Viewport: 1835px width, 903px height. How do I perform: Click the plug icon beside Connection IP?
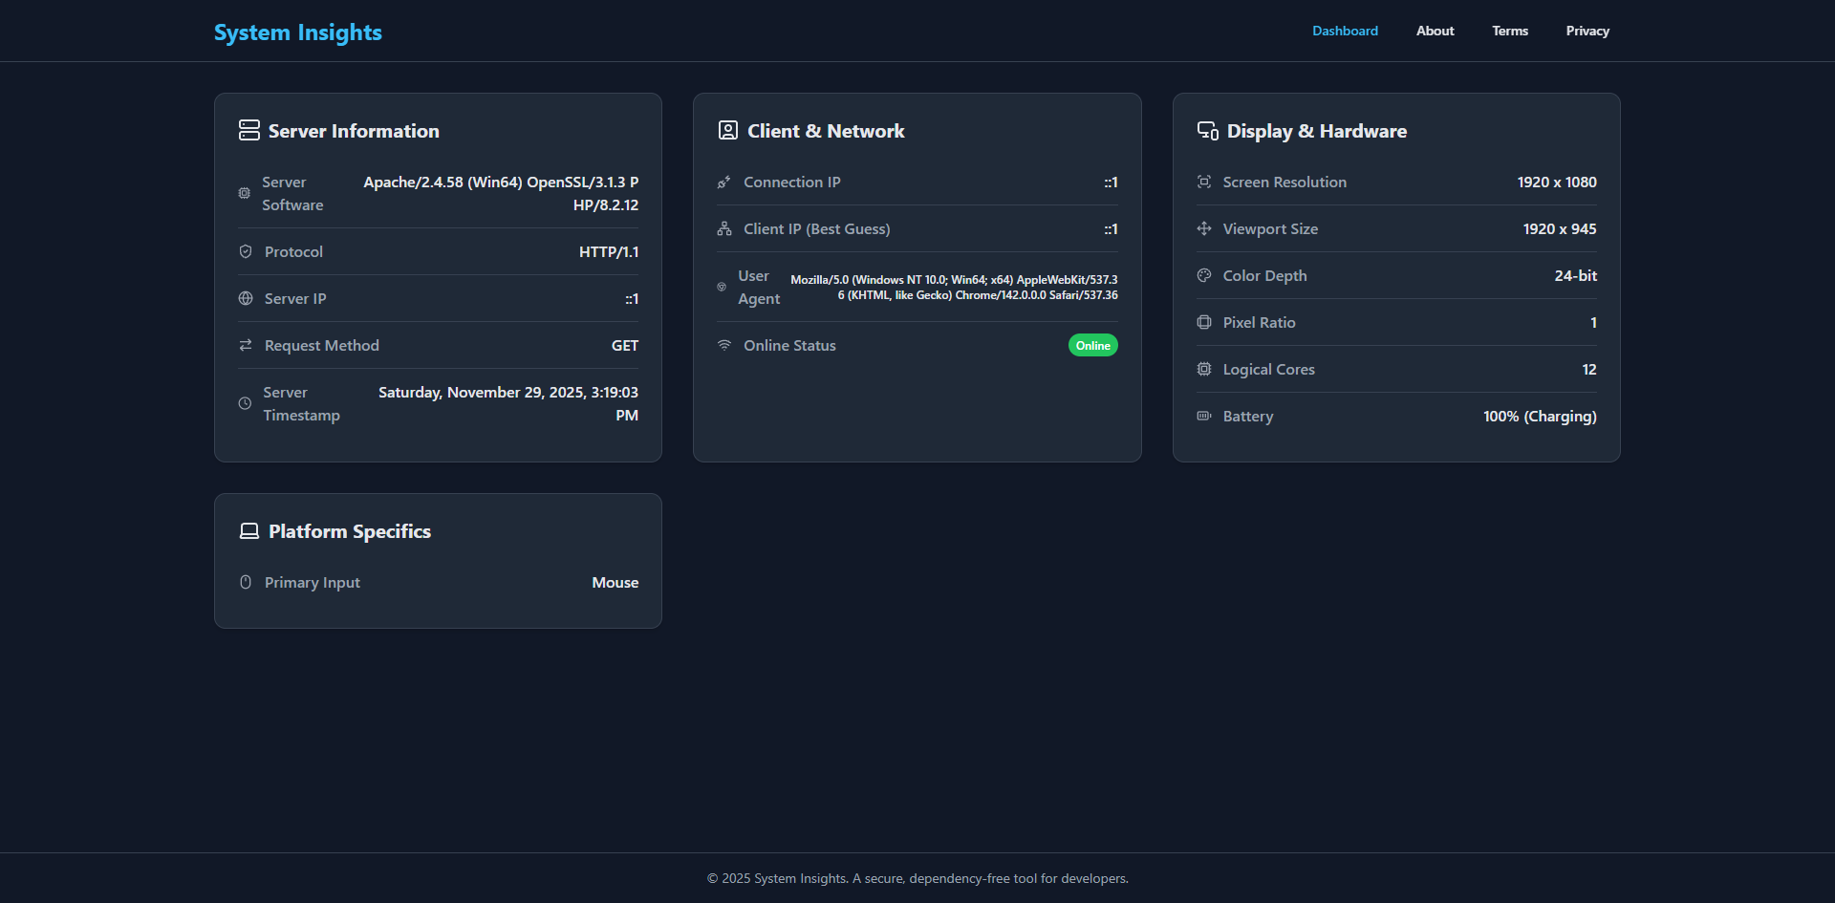tap(723, 182)
